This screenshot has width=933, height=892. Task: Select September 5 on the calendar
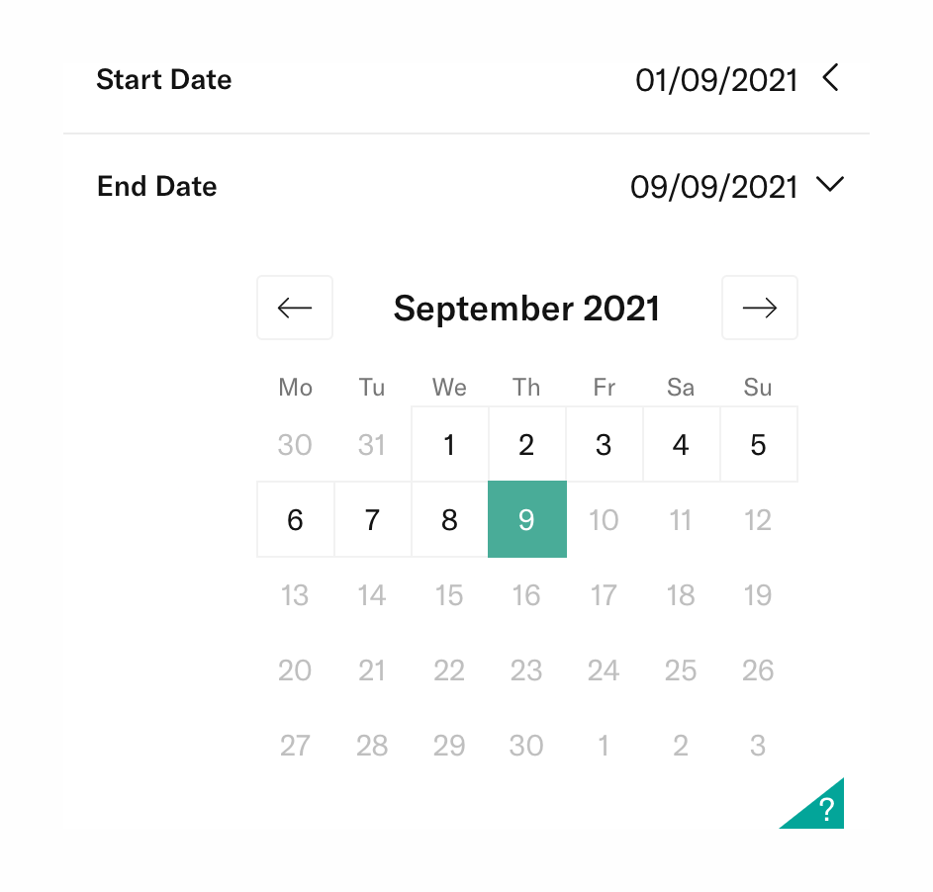click(758, 444)
